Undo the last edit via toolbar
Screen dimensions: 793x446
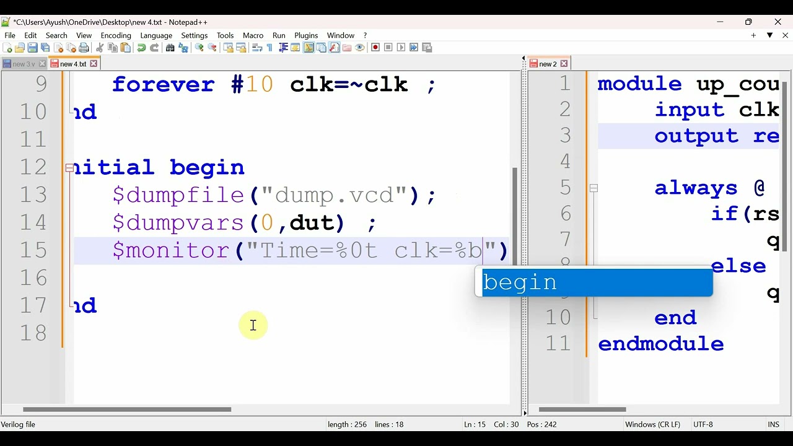click(141, 48)
